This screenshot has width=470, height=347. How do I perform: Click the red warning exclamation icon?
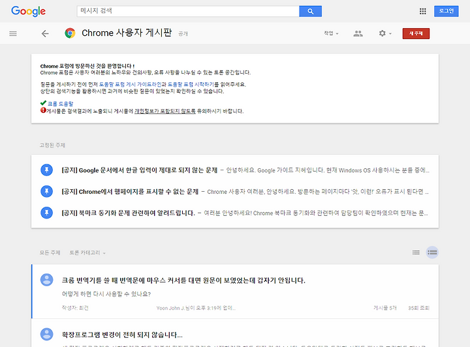[x=43, y=110]
